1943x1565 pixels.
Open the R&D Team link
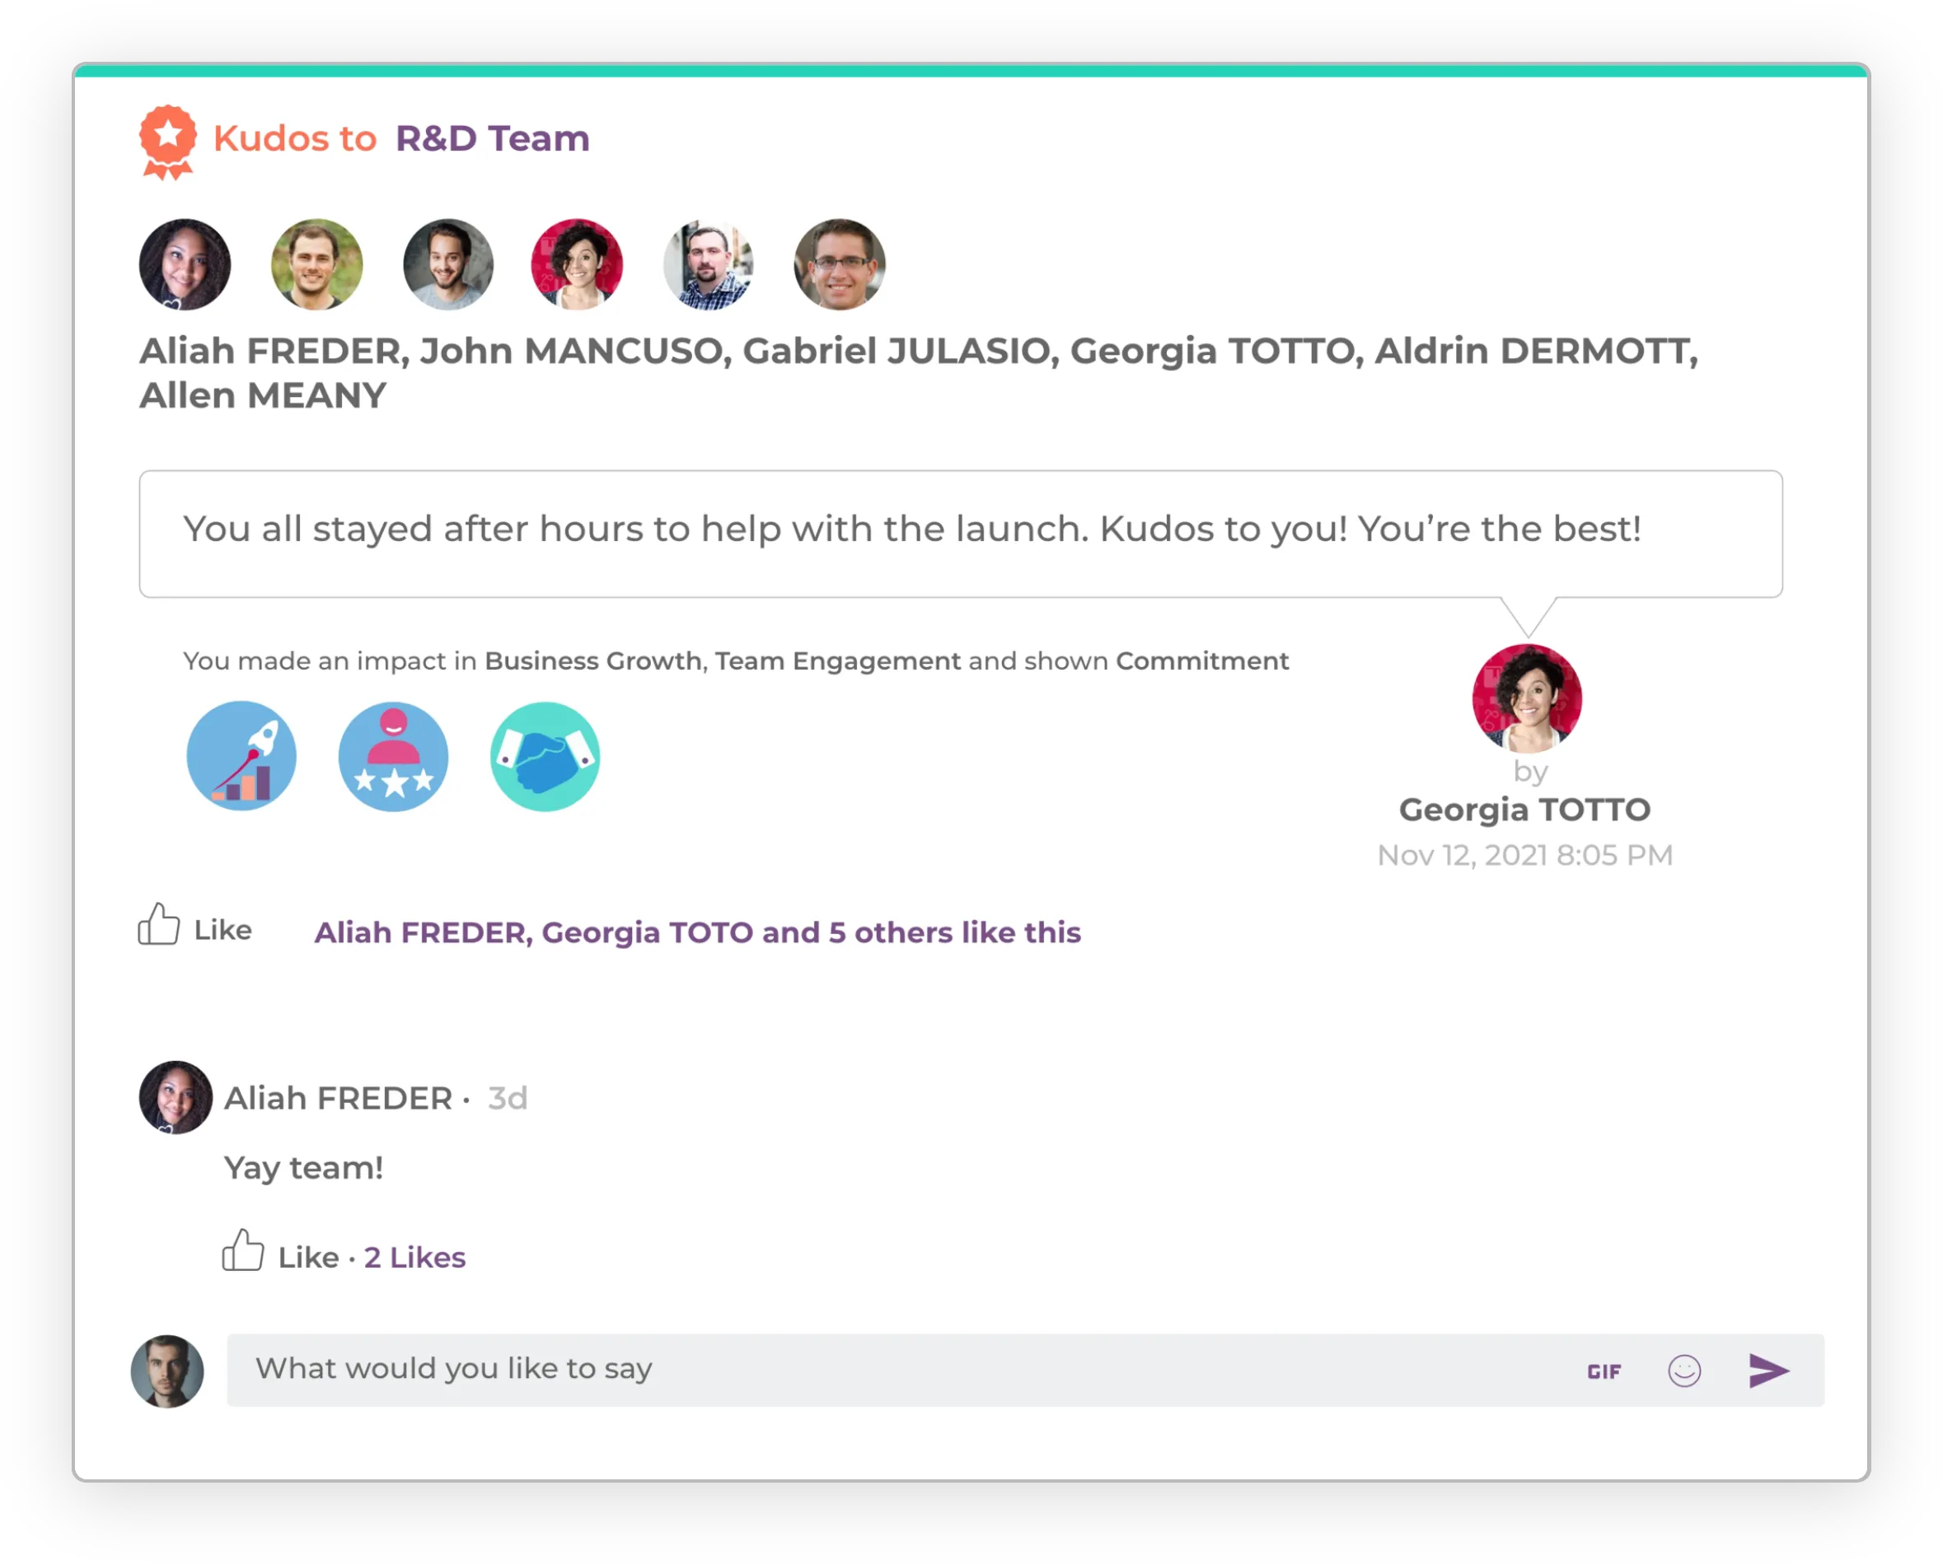(x=492, y=139)
